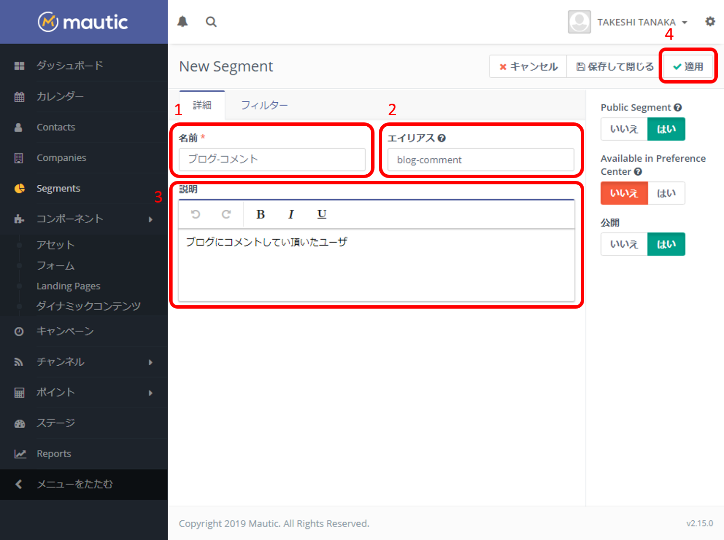Click the redo icon in description editor
724x540 pixels.
(226, 214)
